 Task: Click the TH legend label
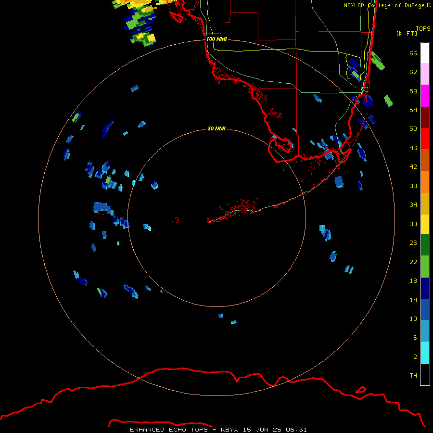(x=413, y=376)
